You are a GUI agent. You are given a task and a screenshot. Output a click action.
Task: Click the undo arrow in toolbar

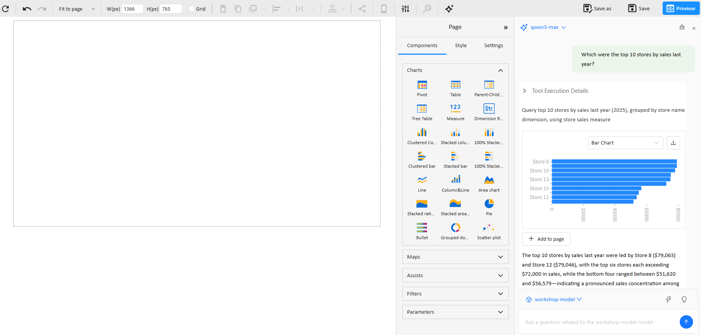click(x=27, y=9)
